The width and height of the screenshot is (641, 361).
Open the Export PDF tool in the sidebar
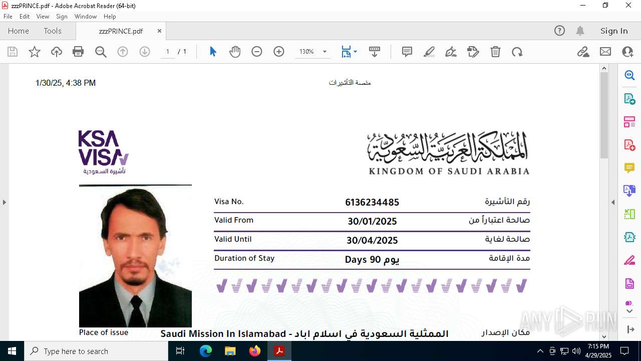coord(629,99)
